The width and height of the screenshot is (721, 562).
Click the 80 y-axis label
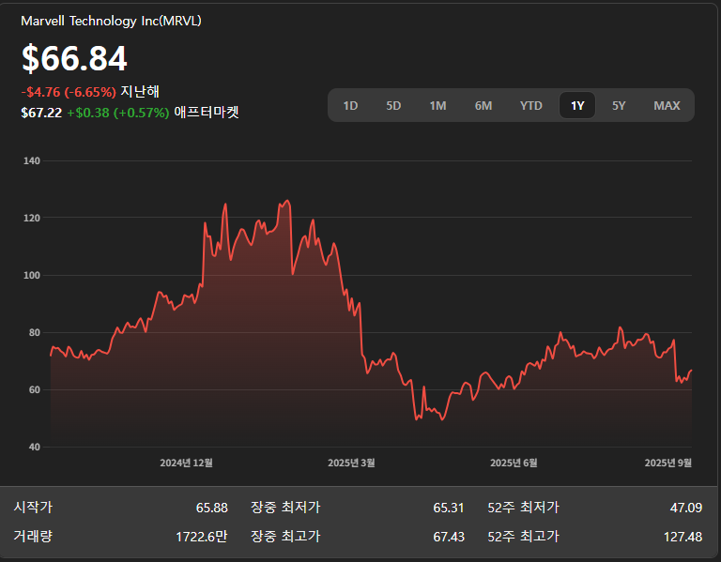point(35,333)
